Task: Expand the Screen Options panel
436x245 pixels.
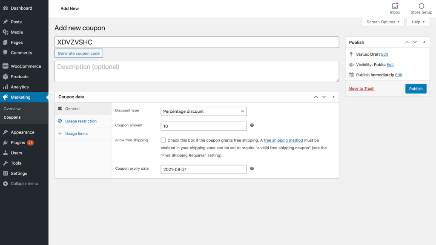Action: pos(383,22)
